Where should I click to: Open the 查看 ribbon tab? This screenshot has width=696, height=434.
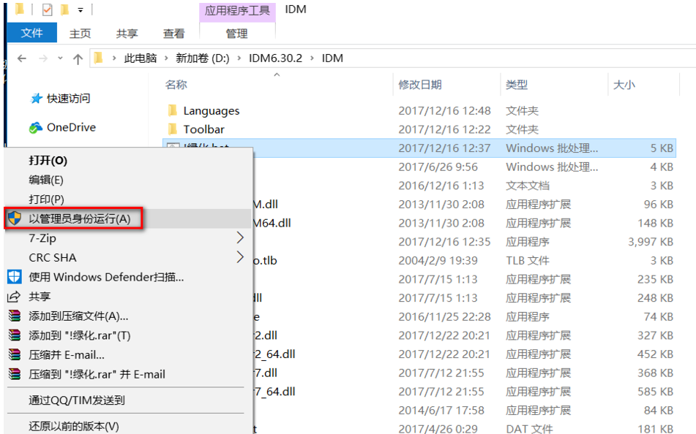pos(173,34)
